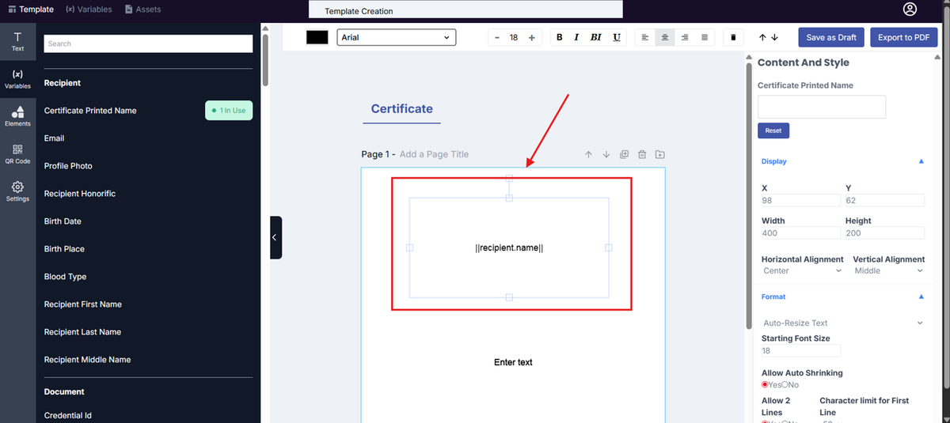Justify the text

tap(705, 37)
